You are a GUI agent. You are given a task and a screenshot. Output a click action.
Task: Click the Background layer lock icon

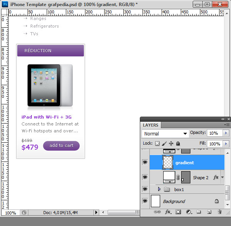tap(216, 201)
